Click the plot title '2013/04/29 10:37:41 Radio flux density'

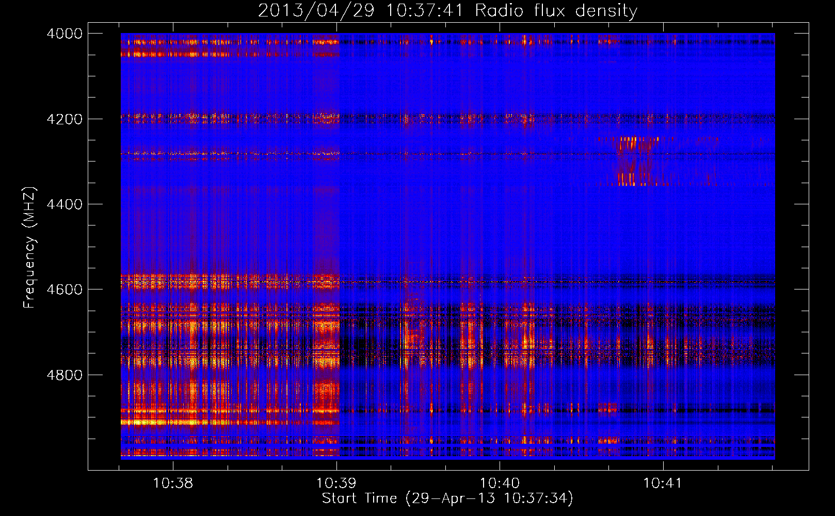click(447, 11)
